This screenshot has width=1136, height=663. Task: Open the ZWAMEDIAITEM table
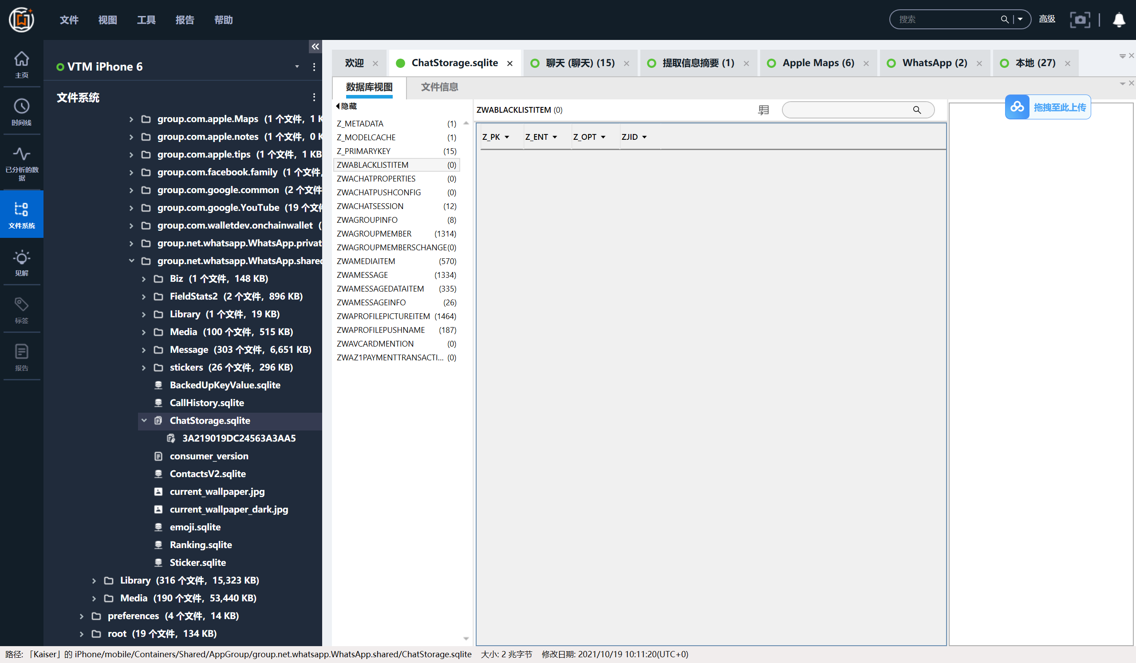coord(396,261)
